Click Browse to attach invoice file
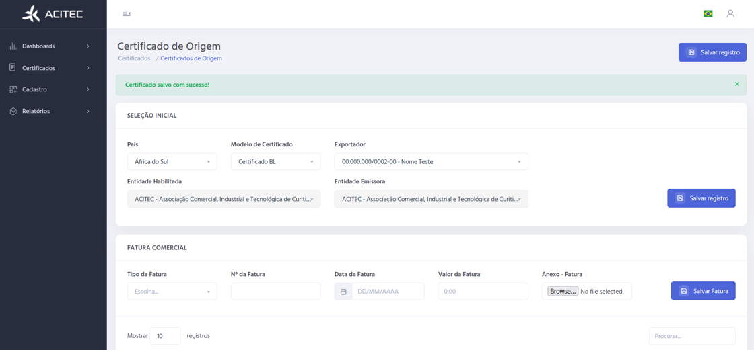The width and height of the screenshot is (754, 350). click(562, 292)
